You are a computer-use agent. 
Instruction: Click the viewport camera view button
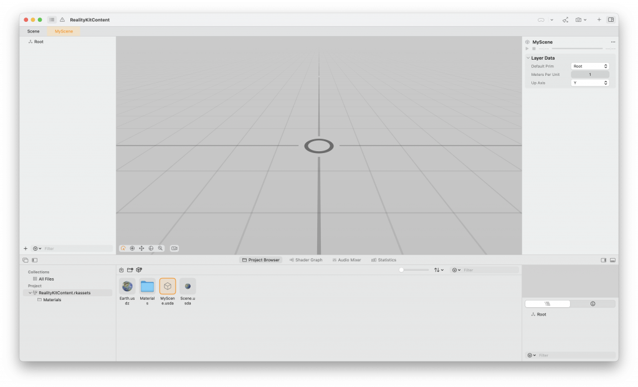(174, 248)
